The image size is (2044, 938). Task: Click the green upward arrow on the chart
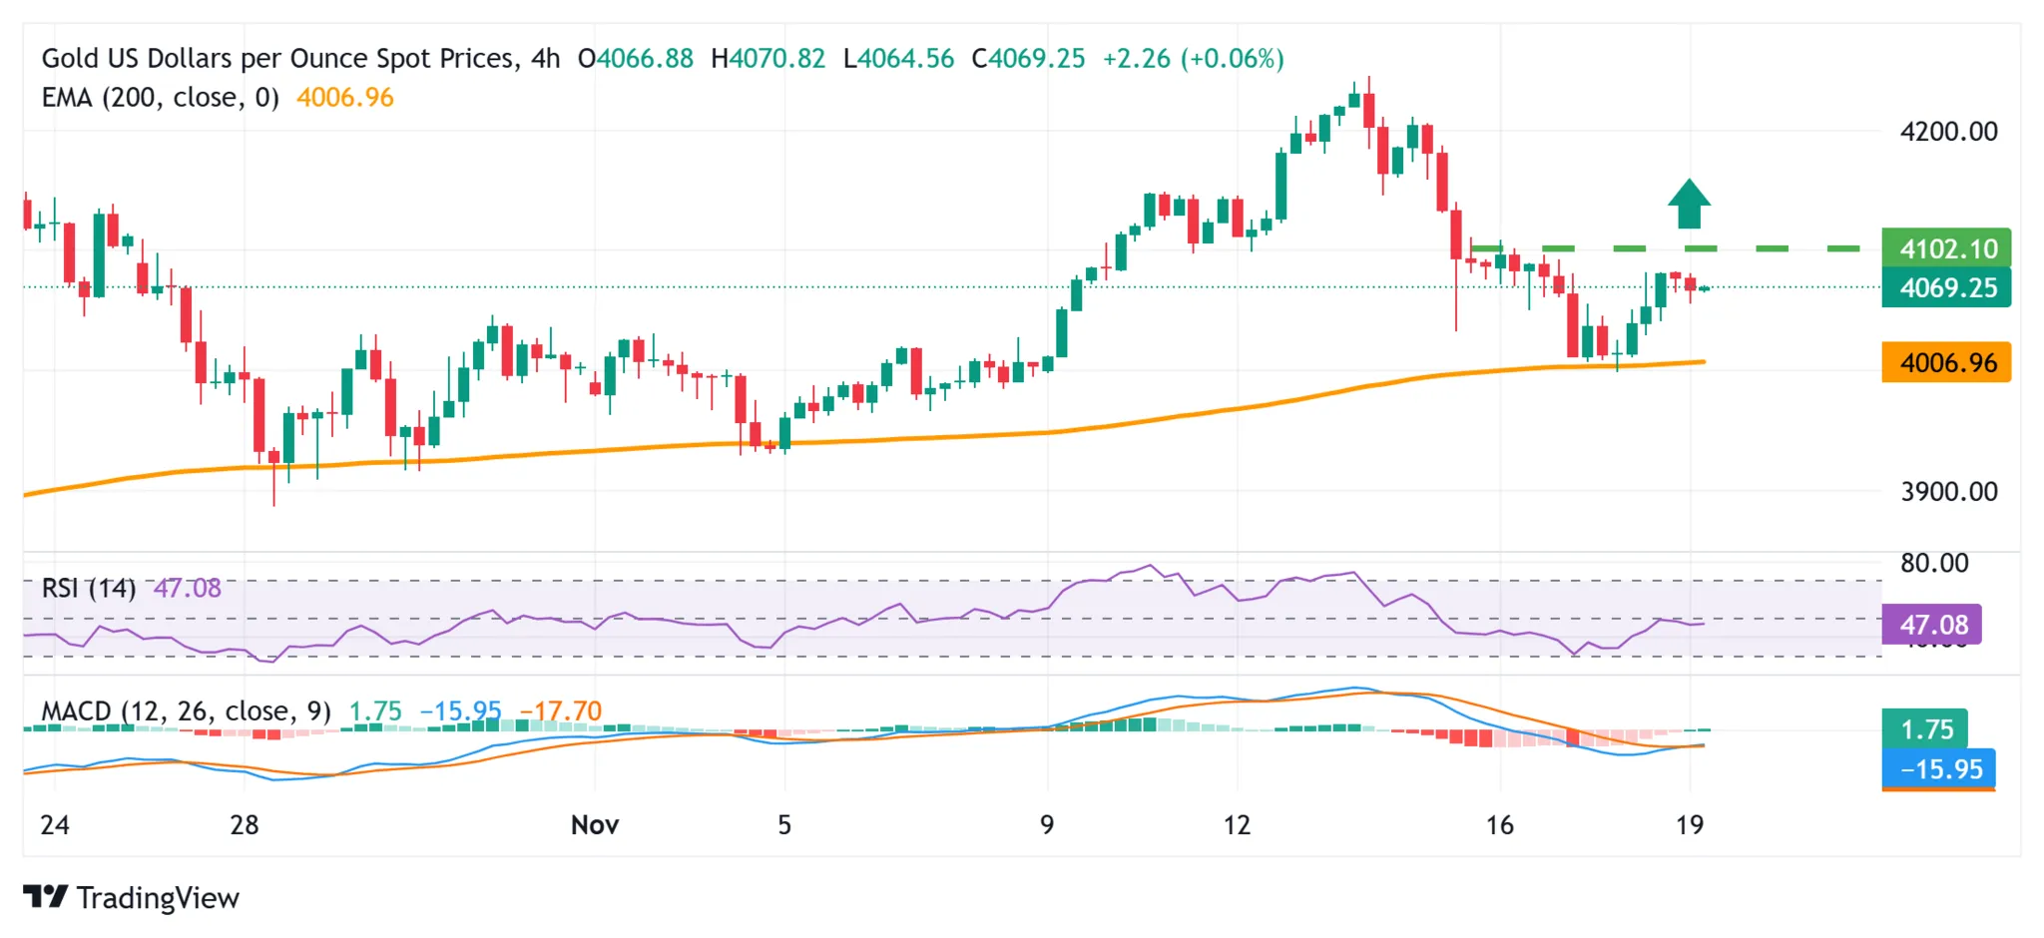[x=1689, y=205]
